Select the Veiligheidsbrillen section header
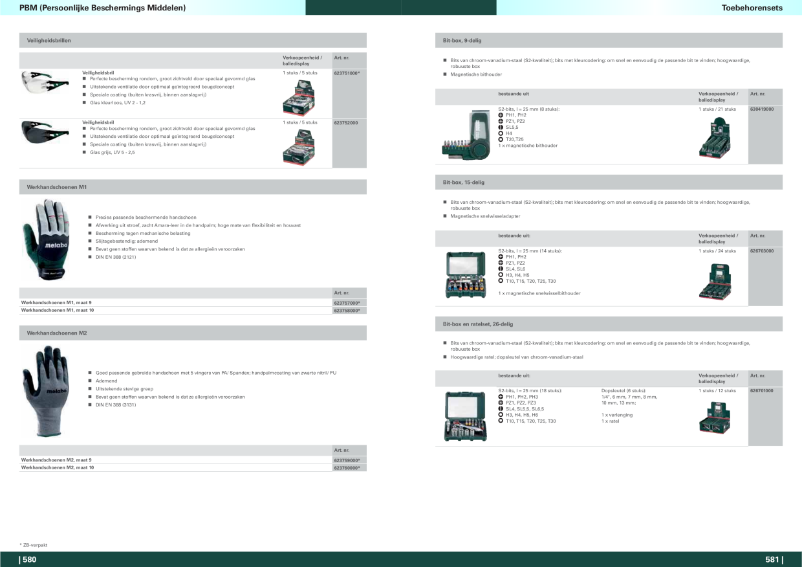The image size is (802, 567). 193,40
